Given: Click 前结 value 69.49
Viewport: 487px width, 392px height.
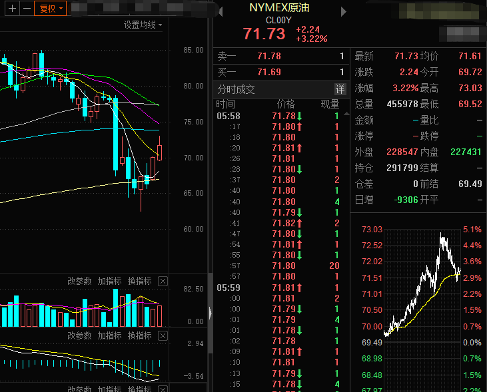Looking at the screenshot, I should 470,184.
